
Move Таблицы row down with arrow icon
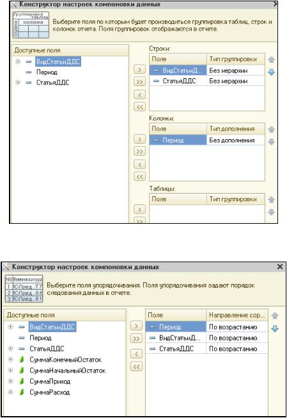click(271, 212)
